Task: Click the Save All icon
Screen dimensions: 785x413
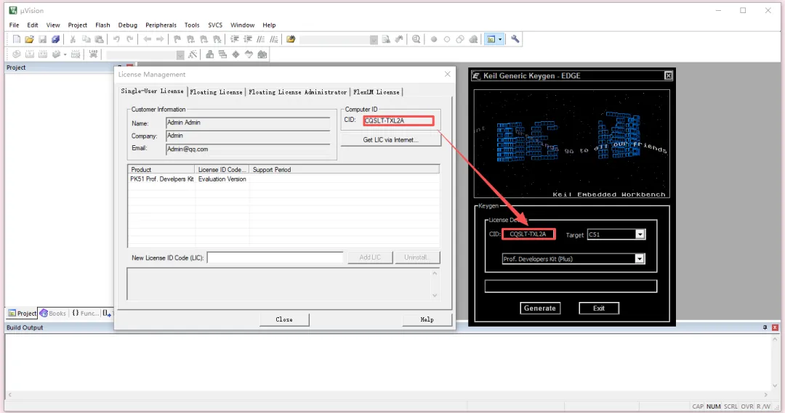Action: [55, 39]
